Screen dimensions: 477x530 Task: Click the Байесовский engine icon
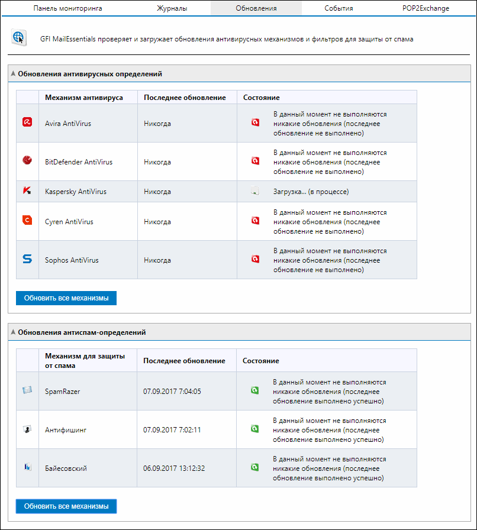(x=27, y=467)
